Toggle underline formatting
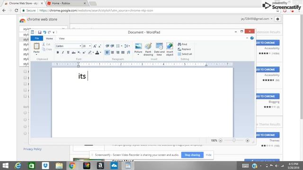 (68, 52)
